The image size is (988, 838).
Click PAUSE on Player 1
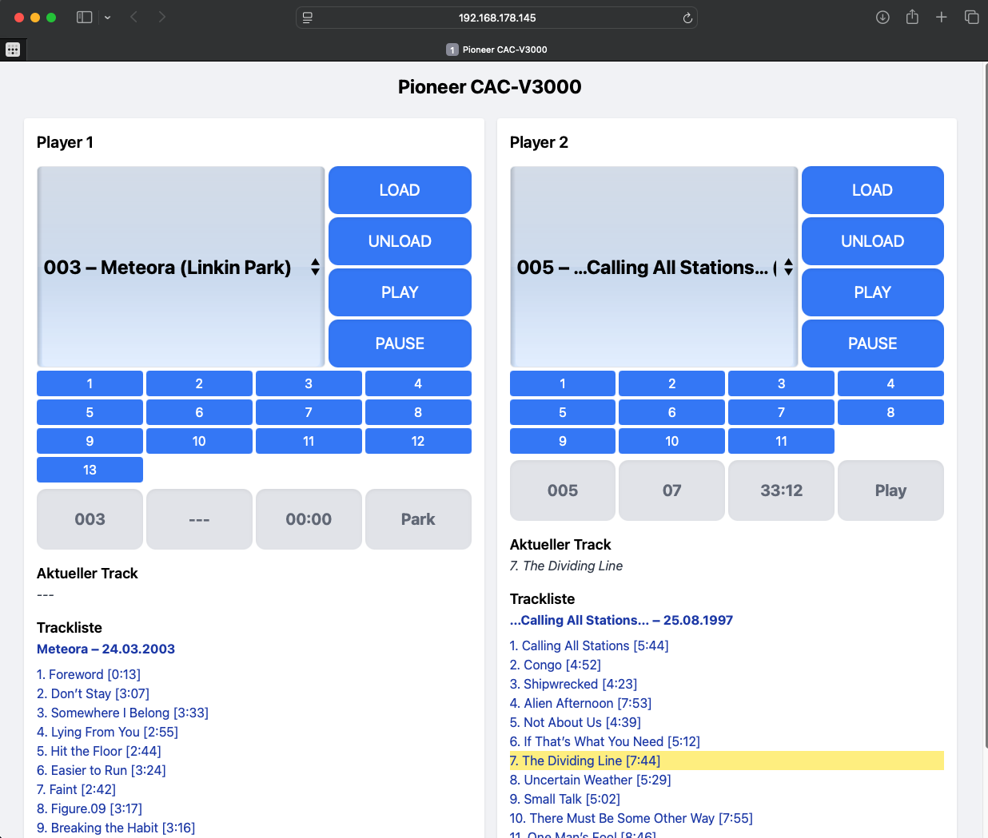400,344
